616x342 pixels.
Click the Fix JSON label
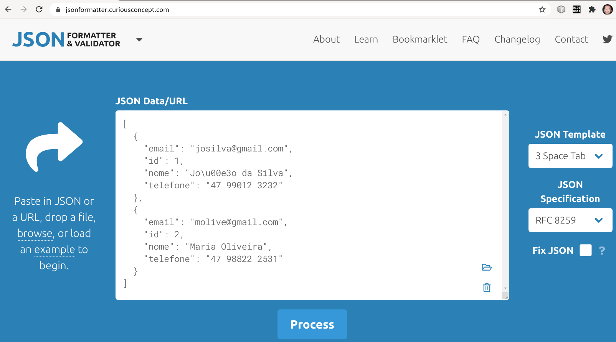coord(553,250)
